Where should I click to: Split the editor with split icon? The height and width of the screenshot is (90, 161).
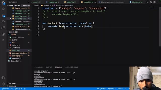[x=154, y=2]
